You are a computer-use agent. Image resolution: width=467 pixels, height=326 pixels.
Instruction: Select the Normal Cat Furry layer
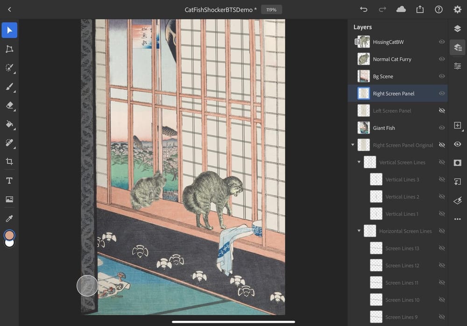398,59
